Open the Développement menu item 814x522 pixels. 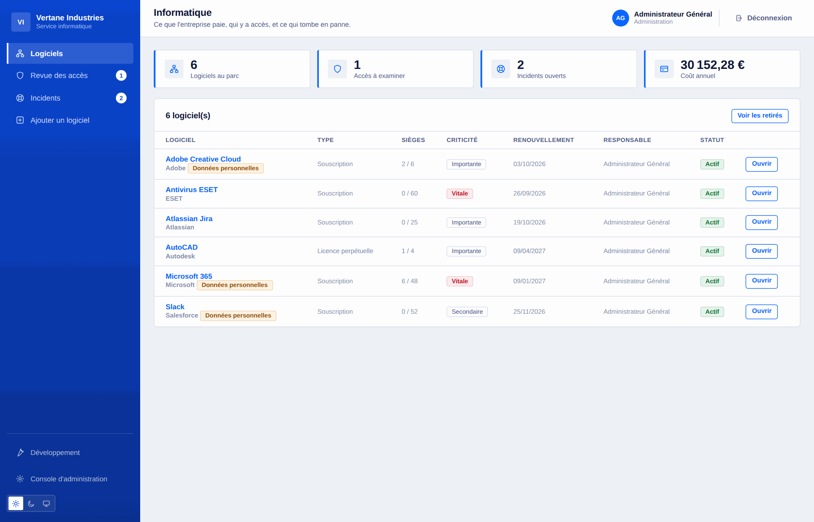pos(70,452)
